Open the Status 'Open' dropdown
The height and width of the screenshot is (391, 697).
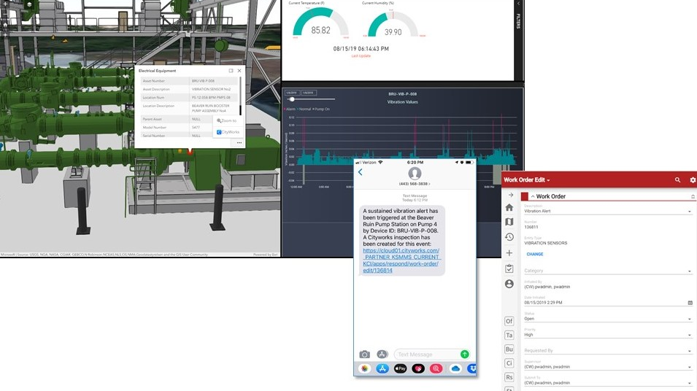click(608, 319)
